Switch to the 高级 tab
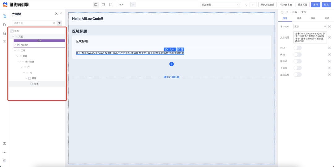Screen dimensions: 334x167 (x=327, y=18)
